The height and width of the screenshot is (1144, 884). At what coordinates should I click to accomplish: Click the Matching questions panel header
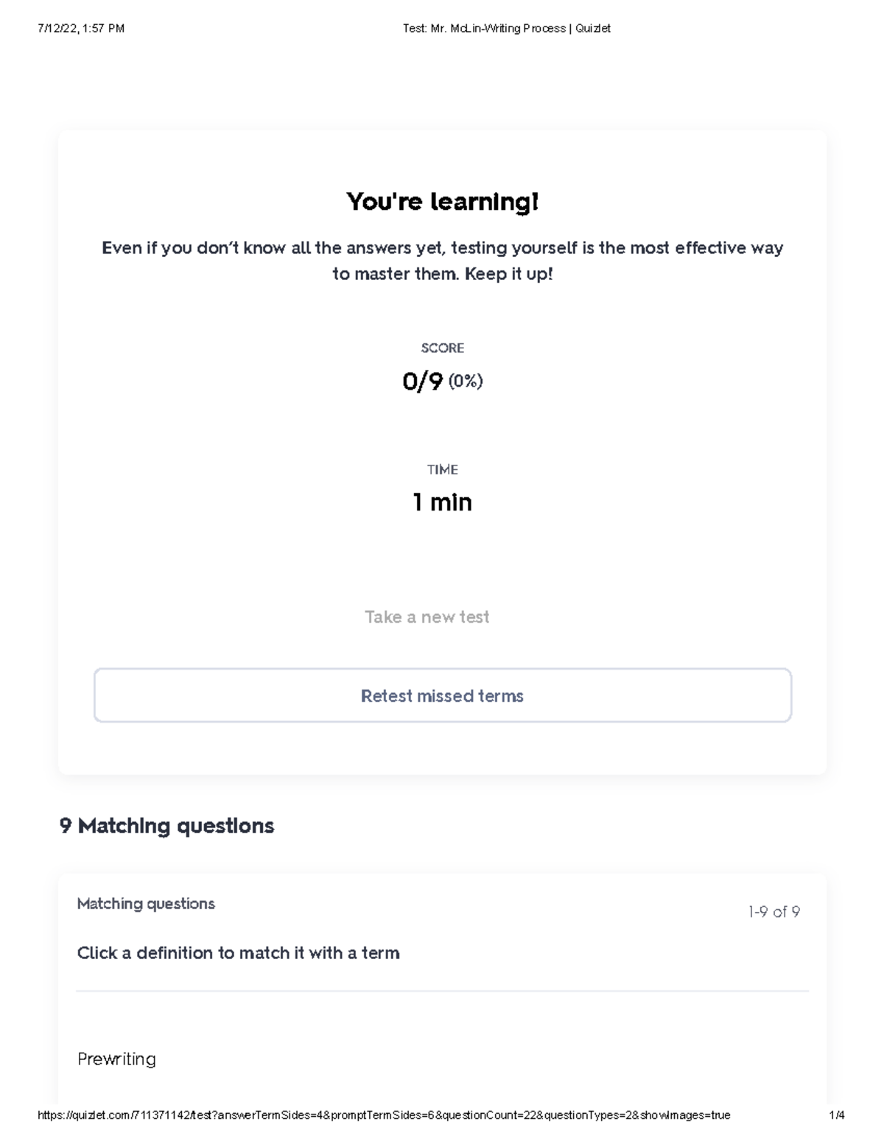point(146,903)
